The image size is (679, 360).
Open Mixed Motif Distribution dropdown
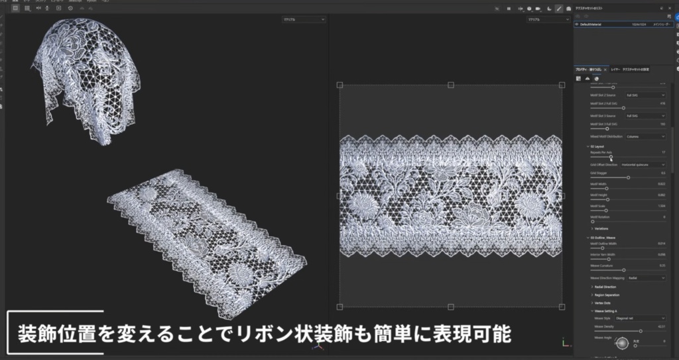coord(645,136)
